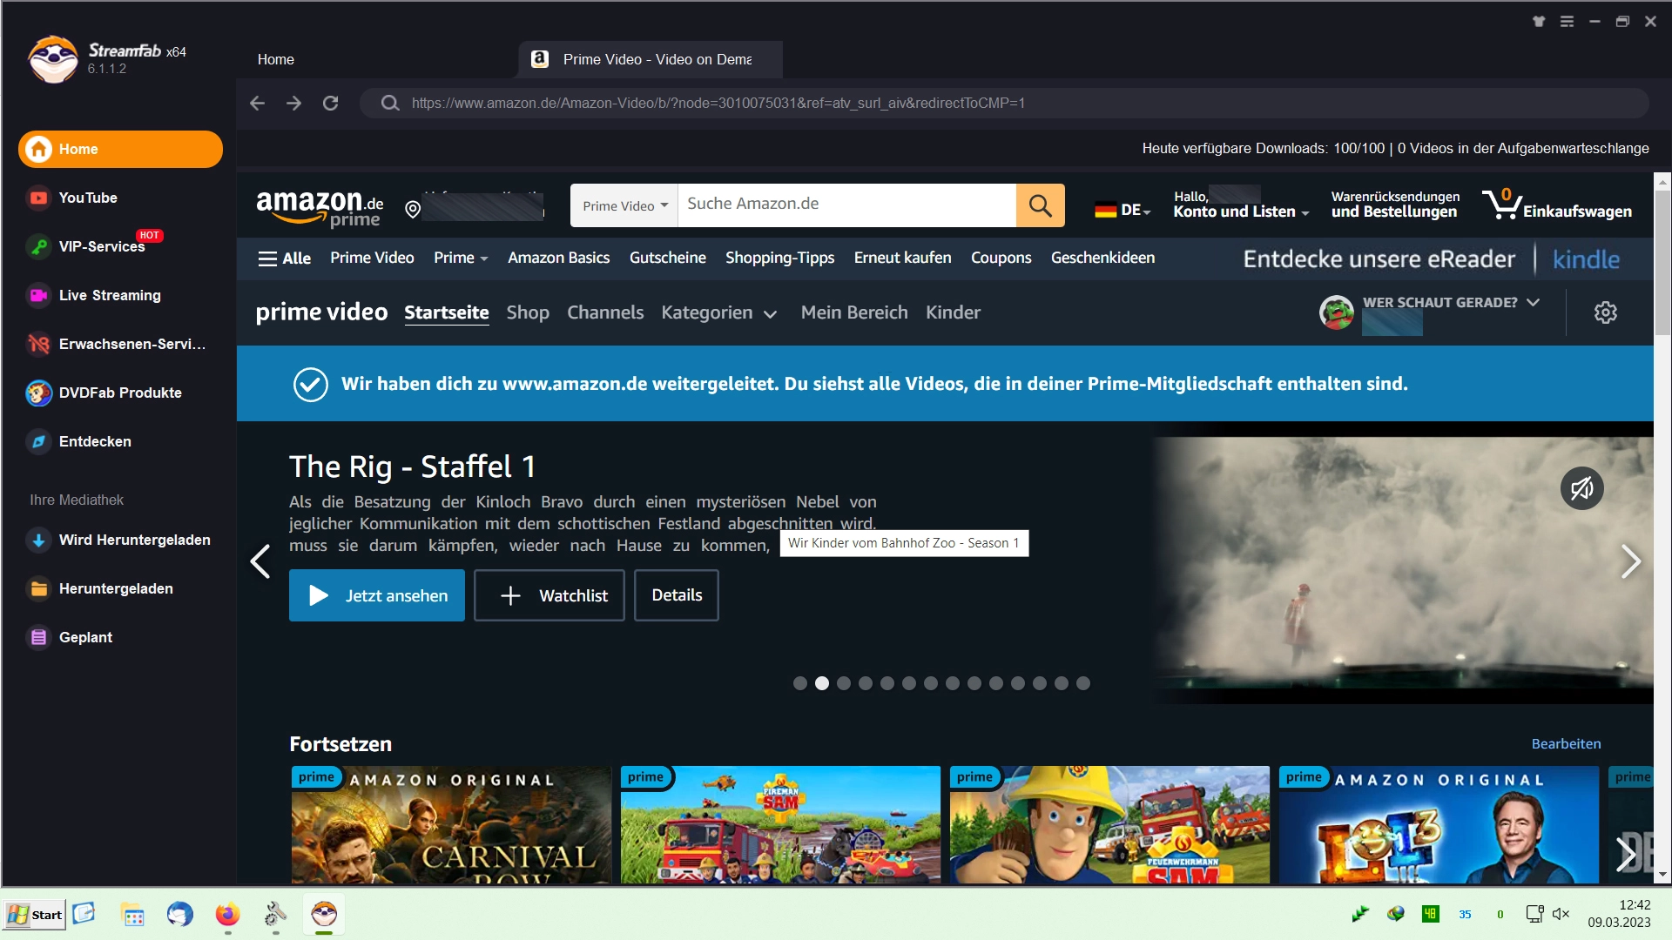Open Details for The Rig
Image resolution: width=1672 pixels, height=940 pixels.
pos(676,595)
